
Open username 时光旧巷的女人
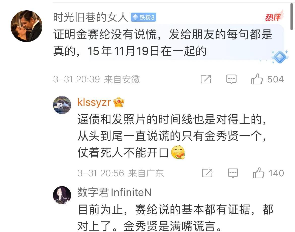click(x=91, y=17)
